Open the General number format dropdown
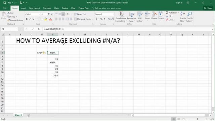The width and height of the screenshot is (215, 121). point(113,14)
